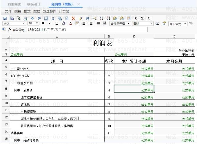197x144 pixels.
Task: Select column C header
Action: coord(134,37)
